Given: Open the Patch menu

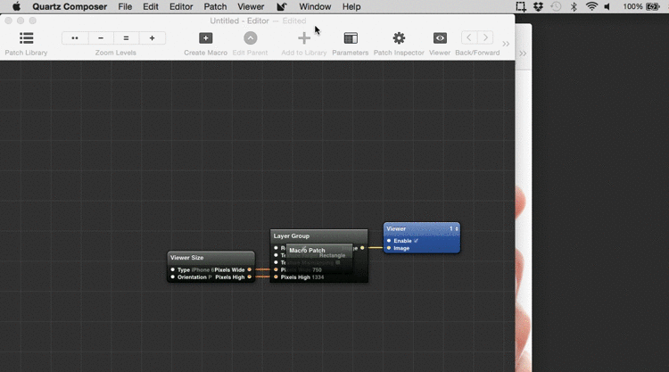Looking at the screenshot, I should point(215,6).
